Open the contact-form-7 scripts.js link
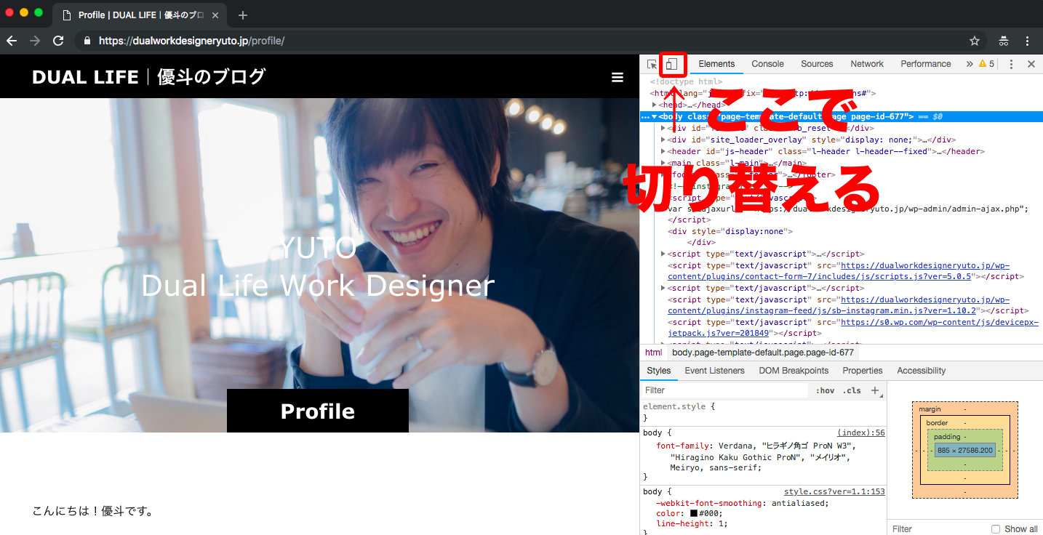The height and width of the screenshot is (535, 1043). pyautogui.click(x=839, y=271)
